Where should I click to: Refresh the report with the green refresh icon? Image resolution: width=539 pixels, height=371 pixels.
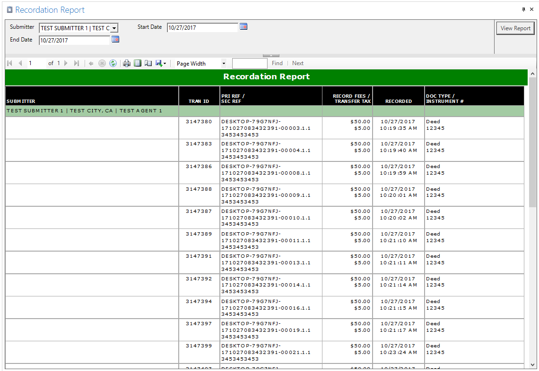(x=113, y=63)
